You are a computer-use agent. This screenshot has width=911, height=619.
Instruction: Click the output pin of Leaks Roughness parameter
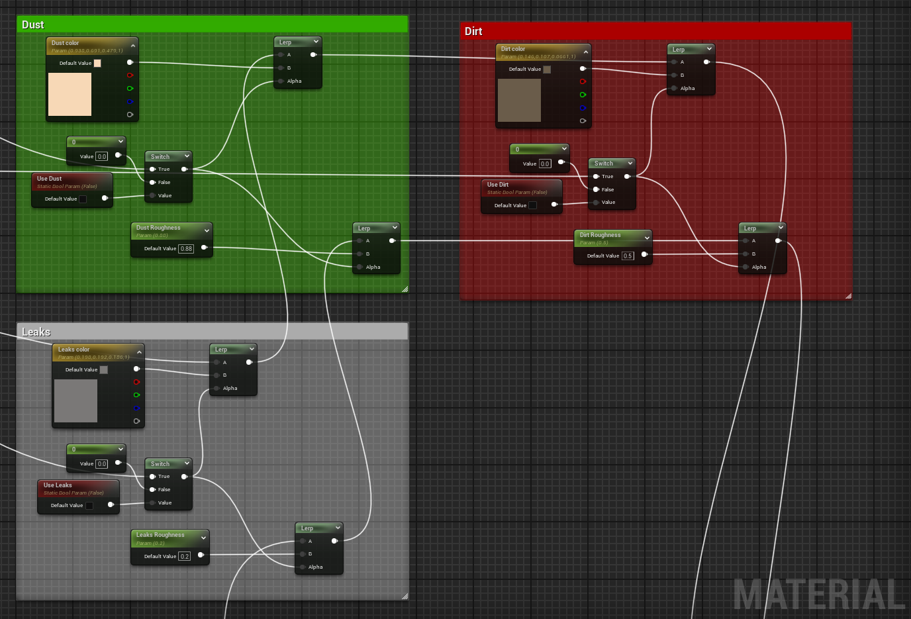[201, 555]
